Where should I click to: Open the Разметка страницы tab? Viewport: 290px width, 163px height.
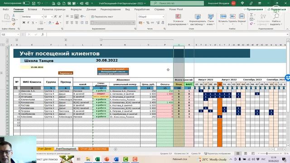(53, 9)
